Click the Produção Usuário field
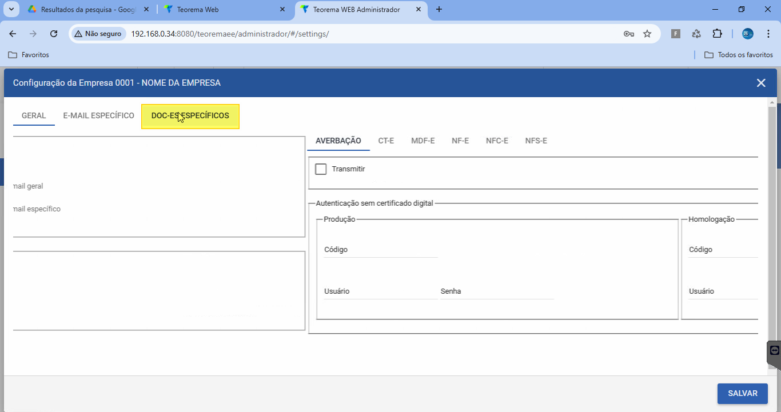The image size is (781, 412). (x=380, y=291)
